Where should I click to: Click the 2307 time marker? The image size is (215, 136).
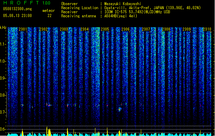click(146, 29)
